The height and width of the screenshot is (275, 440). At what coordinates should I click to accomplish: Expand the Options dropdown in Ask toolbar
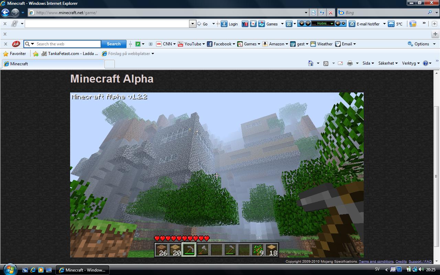(434, 44)
